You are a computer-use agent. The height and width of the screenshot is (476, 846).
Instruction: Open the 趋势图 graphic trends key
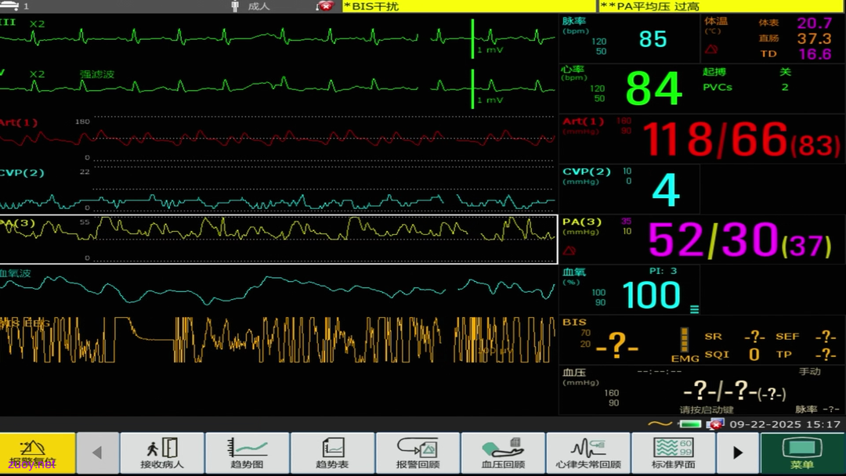(247, 453)
